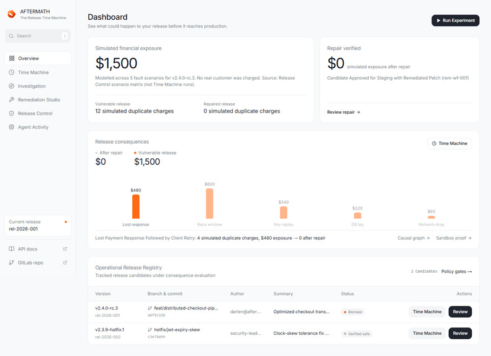Click the 2 candidates count text
Image resolution: width=491 pixels, height=356 pixels.
pyautogui.click(x=424, y=272)
